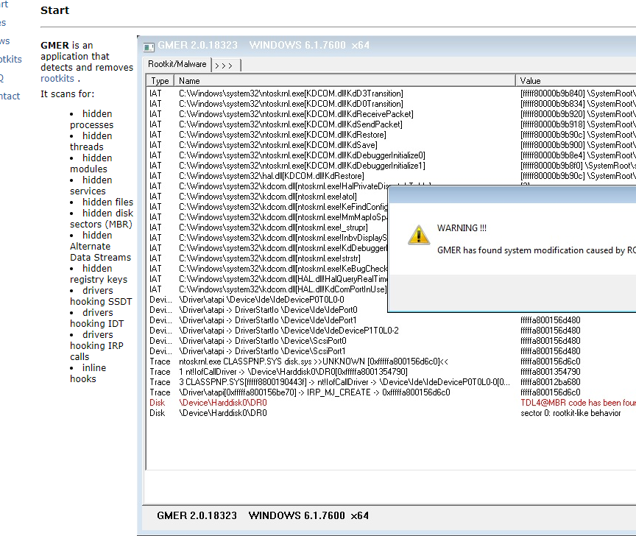Image resolution: width=636 pixels, height=536 pixels.
Task: Select Trace row 1 nt!IofCallDriver
Action: point(391,372)
